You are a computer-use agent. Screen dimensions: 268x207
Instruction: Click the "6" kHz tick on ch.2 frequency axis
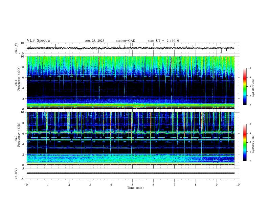[x=24, y=134]
